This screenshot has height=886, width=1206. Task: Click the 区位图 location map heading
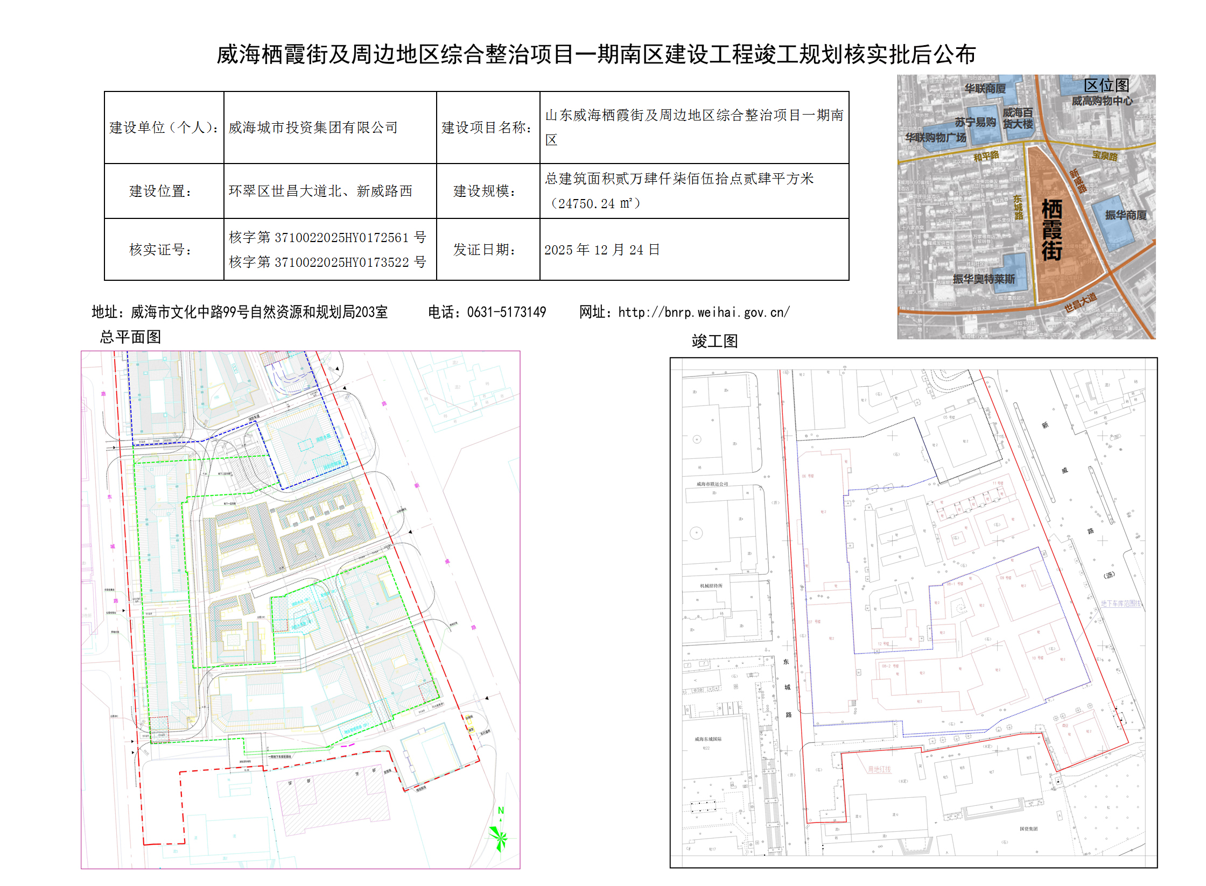pos(1106,85)
